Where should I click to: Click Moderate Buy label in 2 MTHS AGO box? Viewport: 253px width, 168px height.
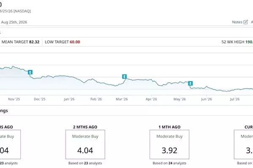tap(85, 136)
